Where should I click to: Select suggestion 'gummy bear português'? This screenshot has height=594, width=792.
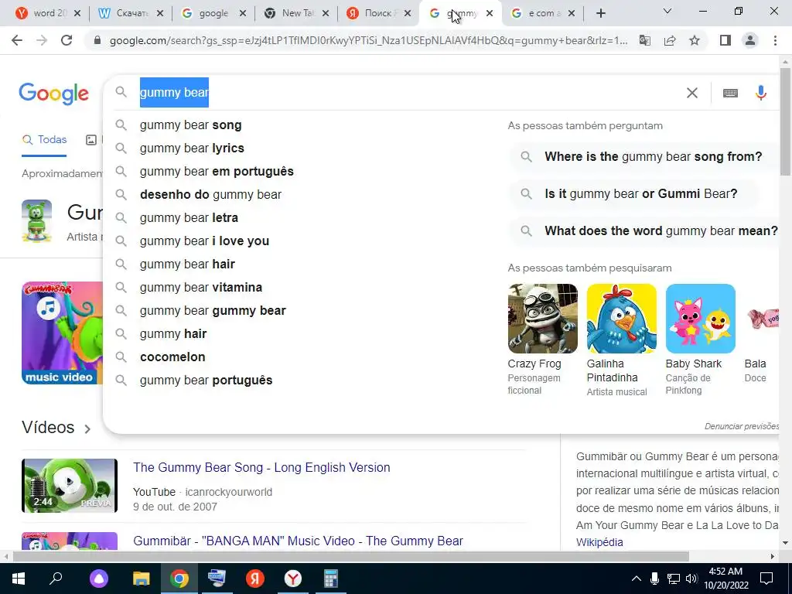click(x=206, y=381)
